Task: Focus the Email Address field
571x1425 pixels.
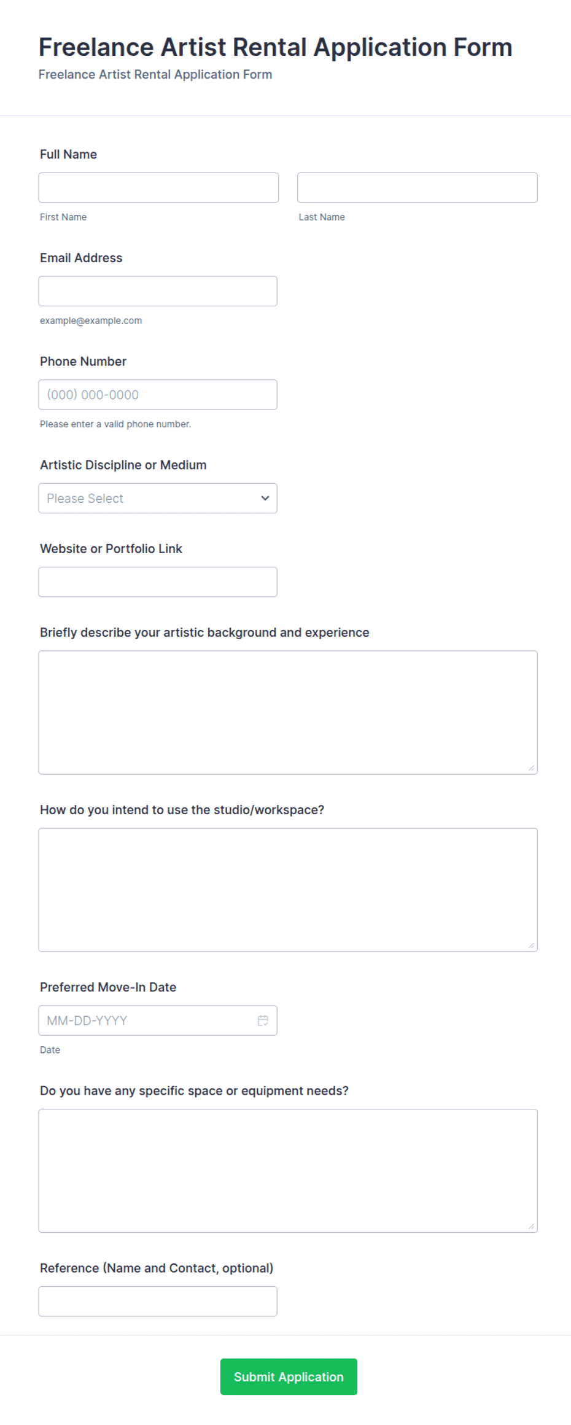Action: pos(158,291)
